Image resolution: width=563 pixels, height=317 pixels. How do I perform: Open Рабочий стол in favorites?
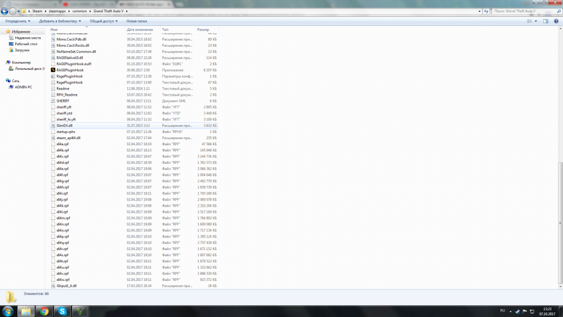coord(26,44)
